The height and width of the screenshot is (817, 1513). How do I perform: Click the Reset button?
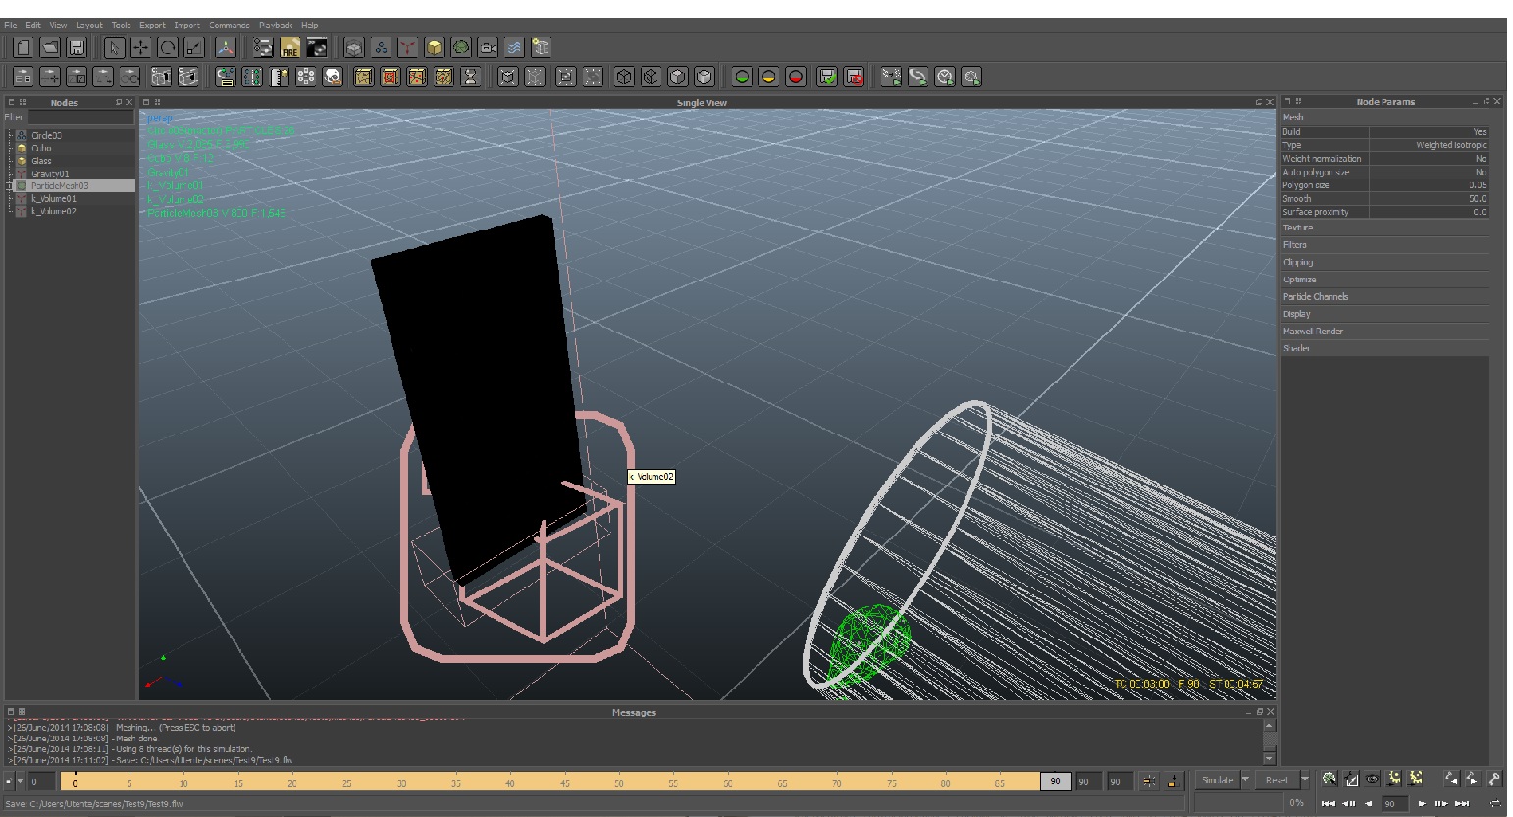click(1277, 780)
